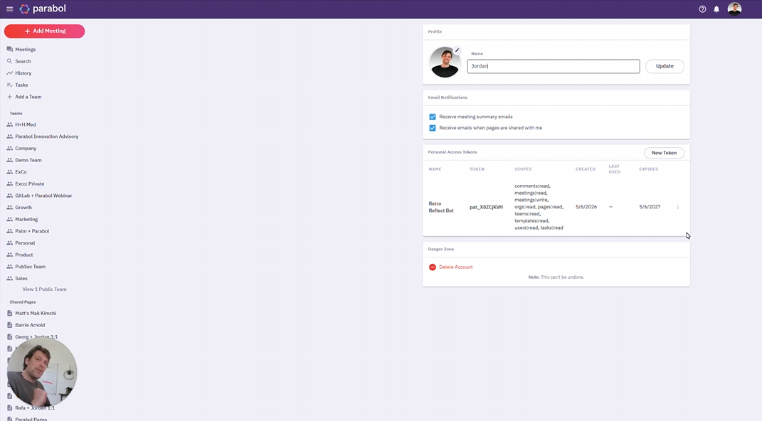Open the user avatar menu in the top bar
This screenshot has width=762, height=421.
pyautogui.click(x=734, y=9)
